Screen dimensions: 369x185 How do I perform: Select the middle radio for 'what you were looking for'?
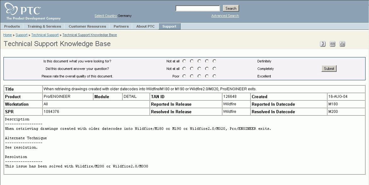point(199,61)
